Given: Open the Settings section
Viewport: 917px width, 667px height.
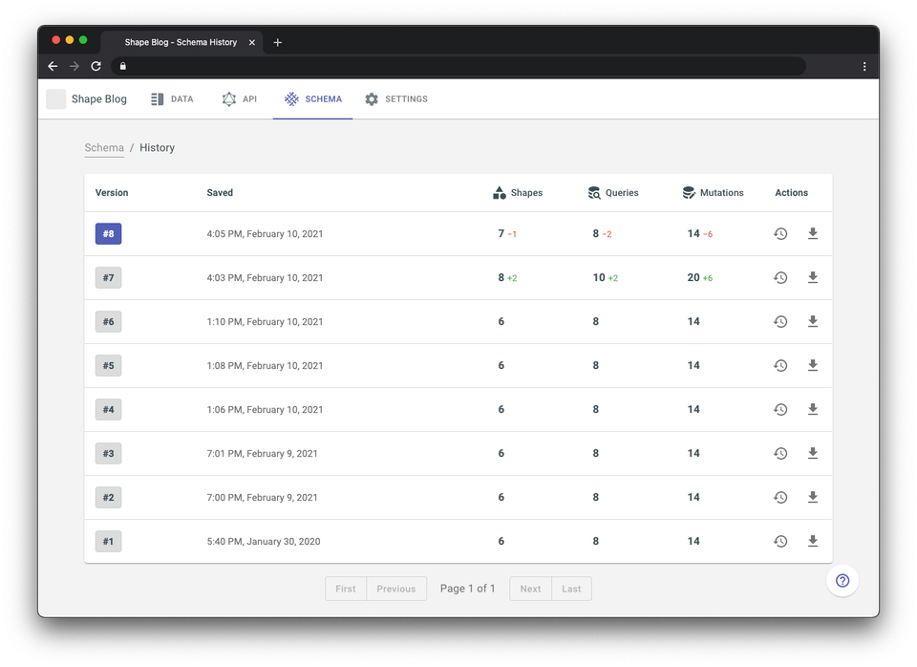Looking at the screenshot, I should point(396,98).
